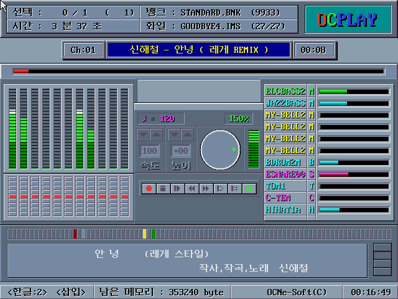Toggle the M flag next to JAZZBASS
This screenshot has width=398, height=299.
pos(312,103)
